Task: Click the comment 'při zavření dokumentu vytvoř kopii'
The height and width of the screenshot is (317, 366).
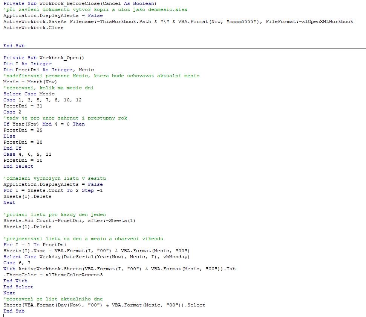Action: (x=95, y=9)
